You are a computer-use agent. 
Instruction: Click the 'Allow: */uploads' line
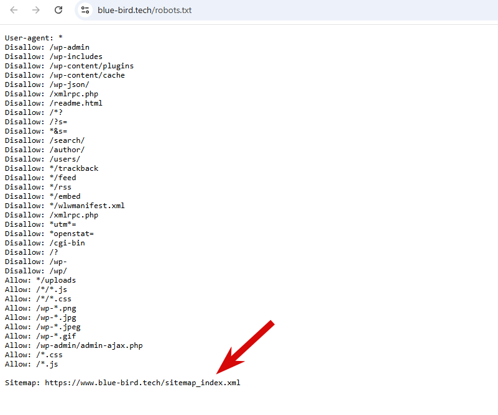pos(40,280)
